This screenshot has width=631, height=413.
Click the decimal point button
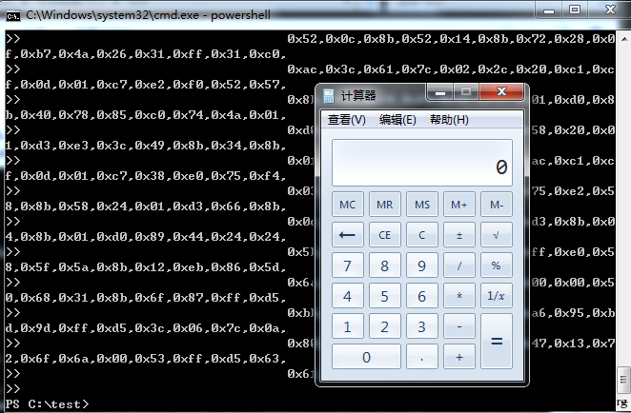[422, 357]
